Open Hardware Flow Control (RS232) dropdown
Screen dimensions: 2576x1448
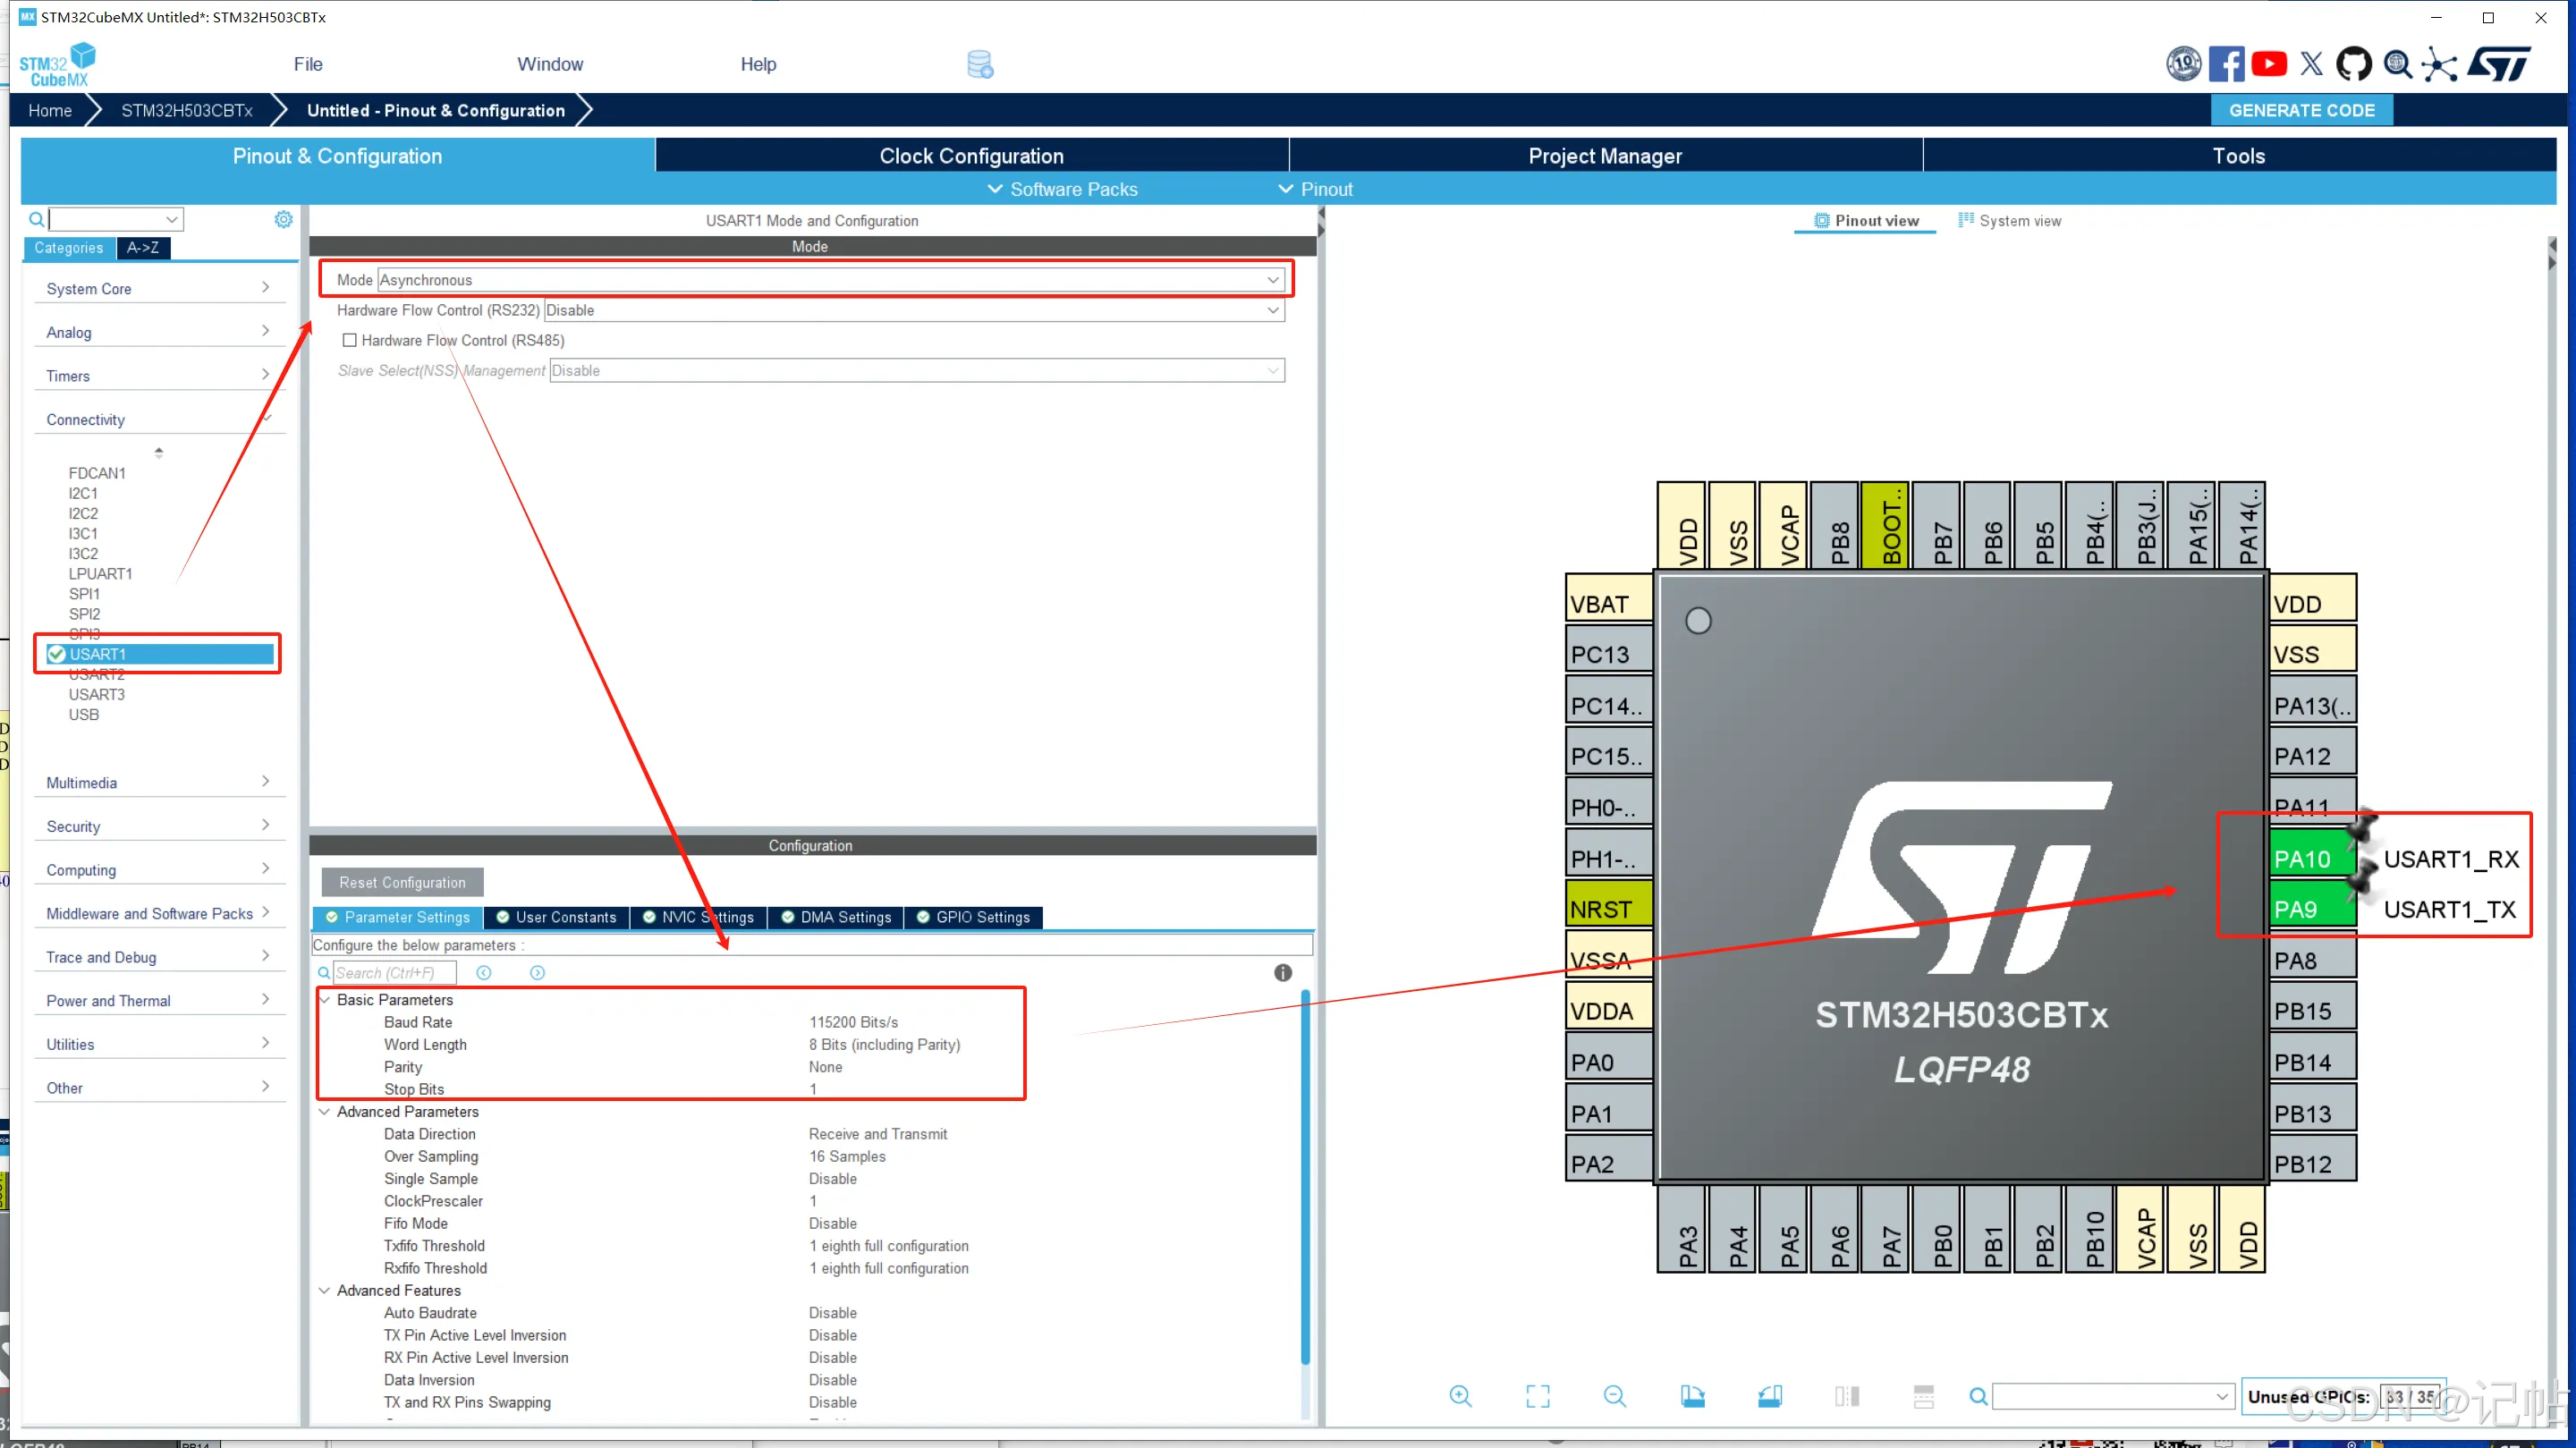pyautogui.click(x=914, y=310)
